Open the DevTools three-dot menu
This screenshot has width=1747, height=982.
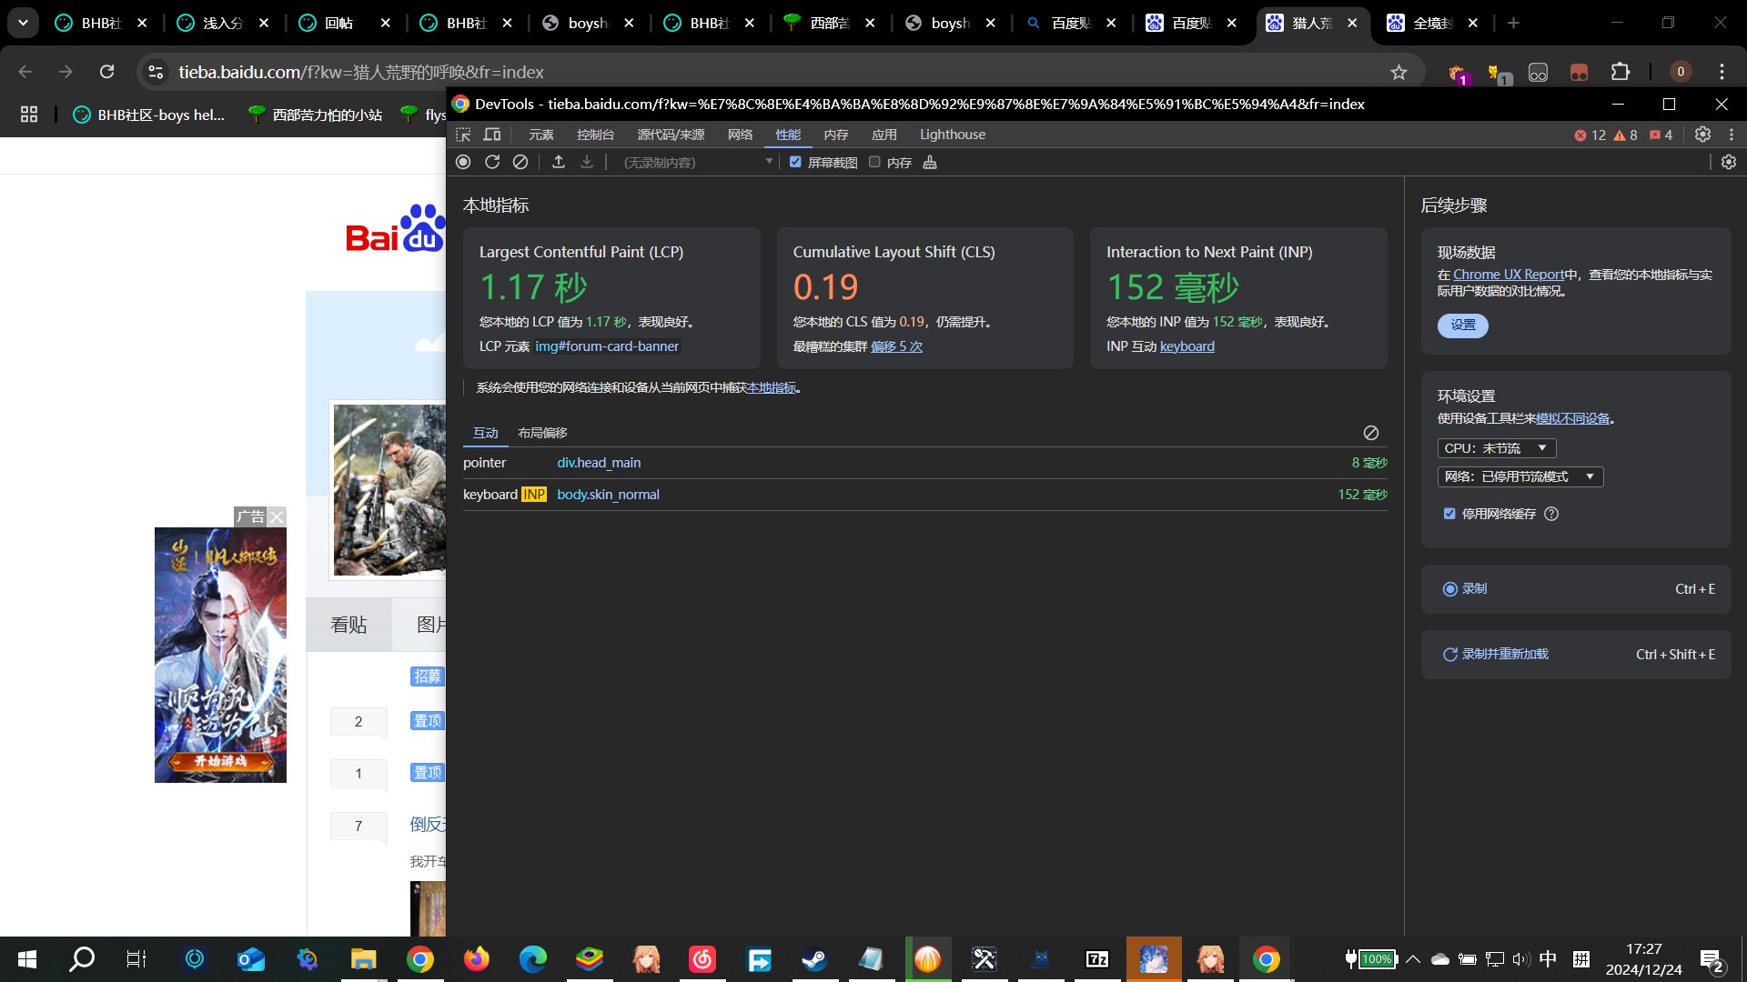pyautogui.click(x=1732, y=135)
